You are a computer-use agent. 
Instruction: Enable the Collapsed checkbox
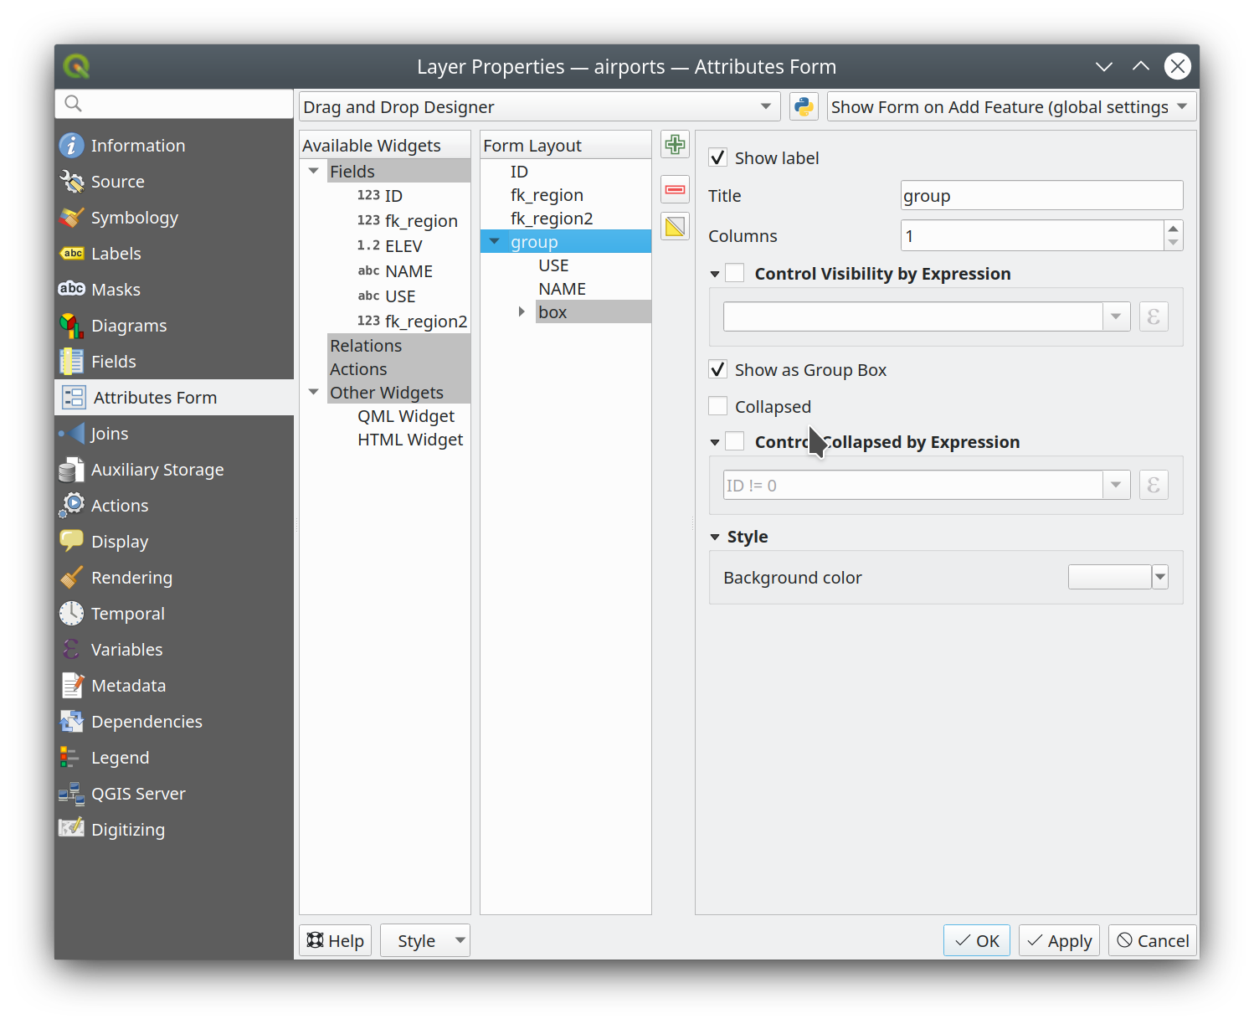click(718, 407)
